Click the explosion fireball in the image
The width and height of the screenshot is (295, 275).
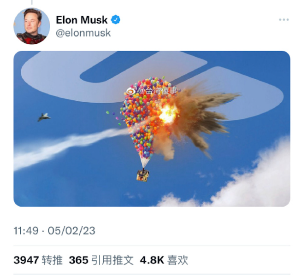168,113
